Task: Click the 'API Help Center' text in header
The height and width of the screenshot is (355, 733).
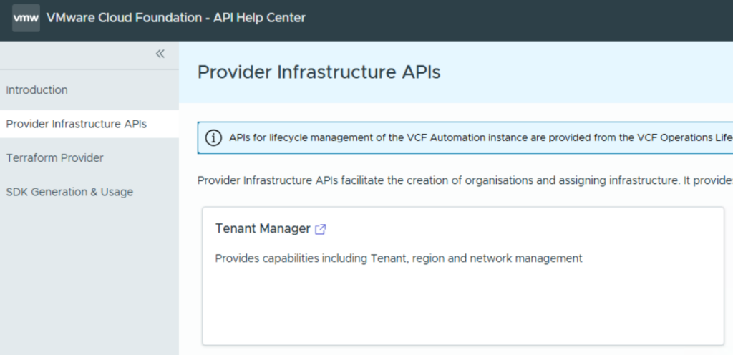Action: [x=260, y=18]
